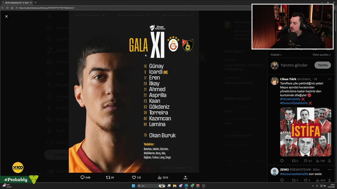Reply to Cihan Türk's tweet
This screenshot has height=189, width=337.
click(282, 161)
